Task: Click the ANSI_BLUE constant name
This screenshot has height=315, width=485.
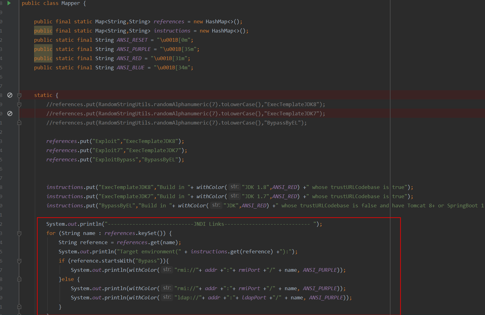Action: click(131, 68)
